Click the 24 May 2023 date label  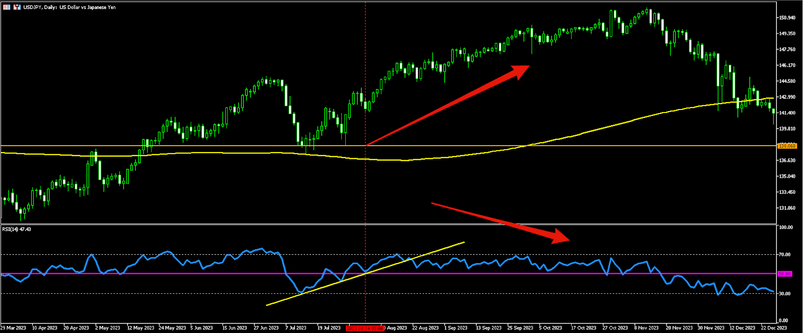point(172,328)
